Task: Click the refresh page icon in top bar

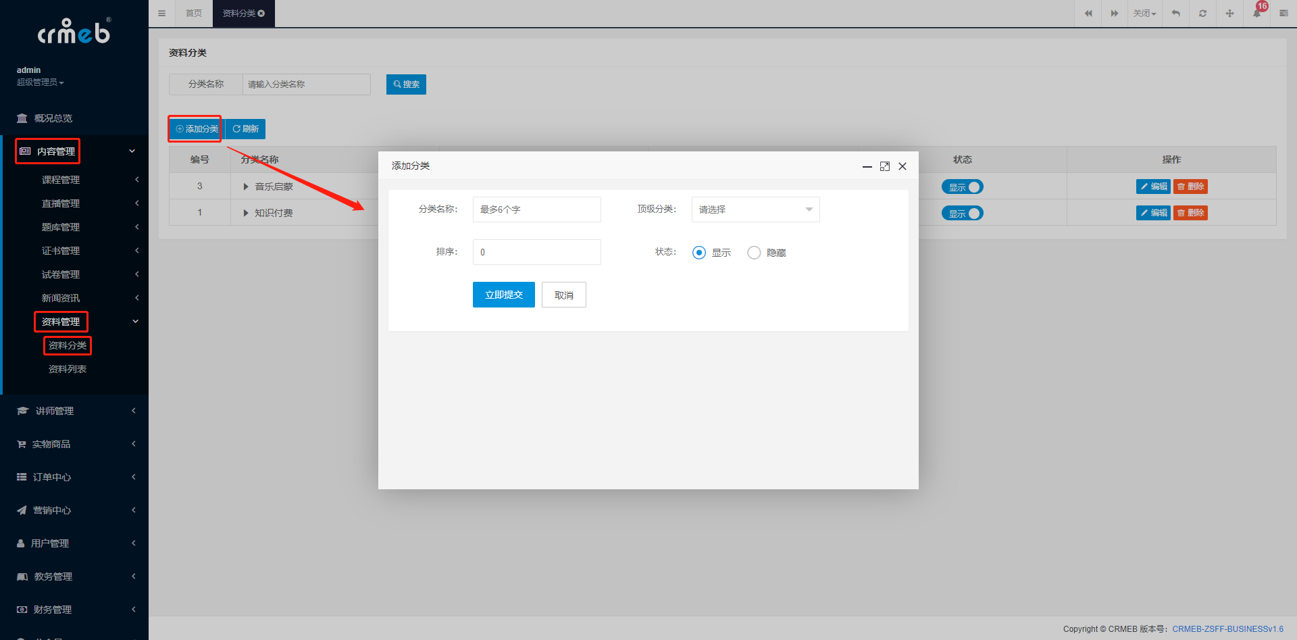Action: [1202, 14]
